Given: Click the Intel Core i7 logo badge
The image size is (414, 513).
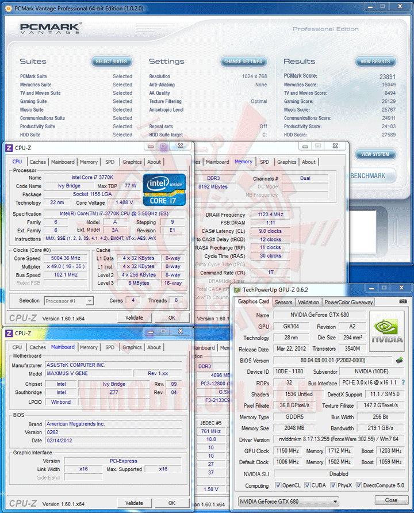Looking at the screenshot, I should 164,190.
